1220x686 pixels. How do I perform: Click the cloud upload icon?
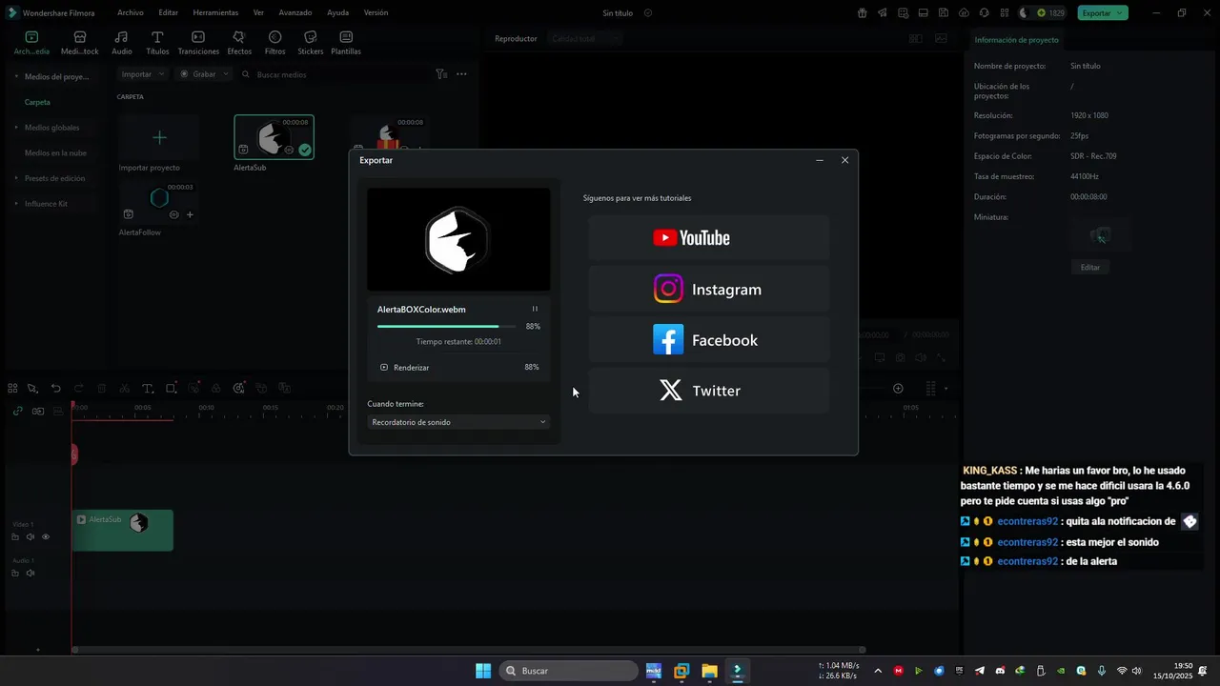(x=964, y=12)
